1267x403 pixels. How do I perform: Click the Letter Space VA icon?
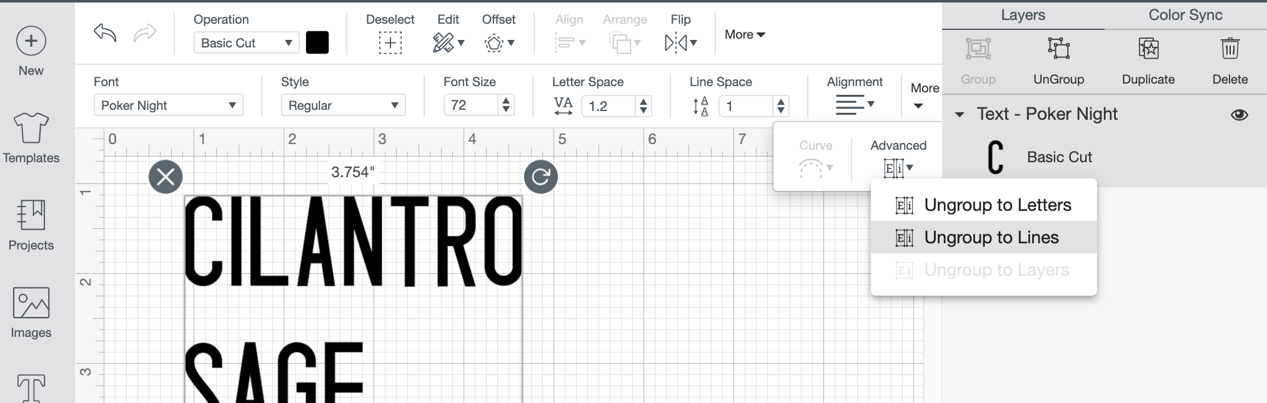click(x=563, y=105)
